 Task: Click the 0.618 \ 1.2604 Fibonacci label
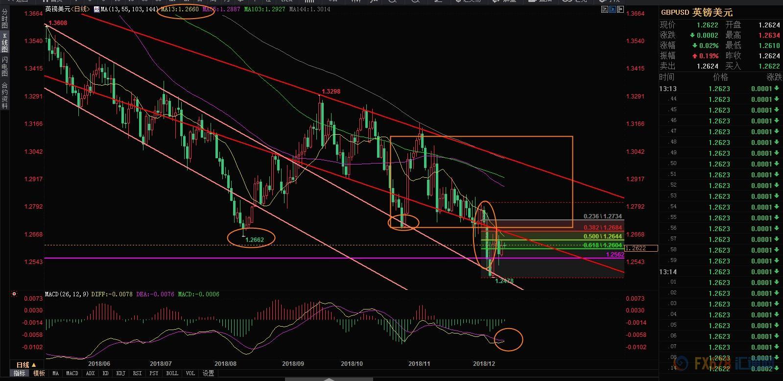[602, 245]
